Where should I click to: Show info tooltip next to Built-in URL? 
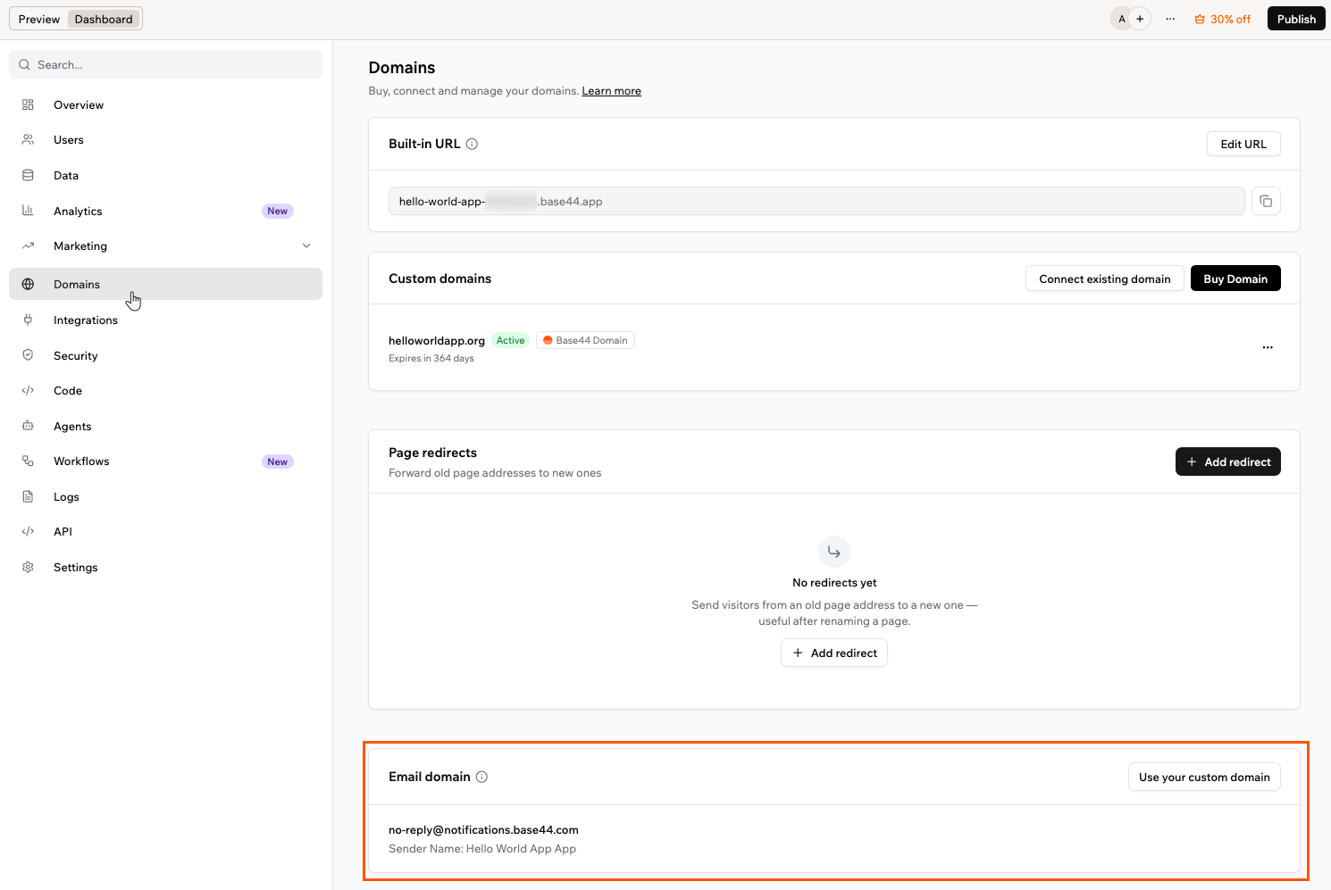tap(472, 144)
